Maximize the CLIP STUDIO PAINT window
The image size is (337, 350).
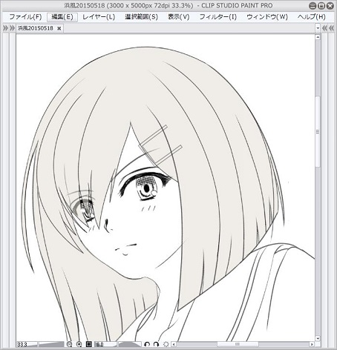(321, 6)
